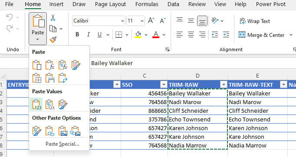Screen dimensions: 296x157
Task: Toggle Middle Align
Action: point(191,20)
